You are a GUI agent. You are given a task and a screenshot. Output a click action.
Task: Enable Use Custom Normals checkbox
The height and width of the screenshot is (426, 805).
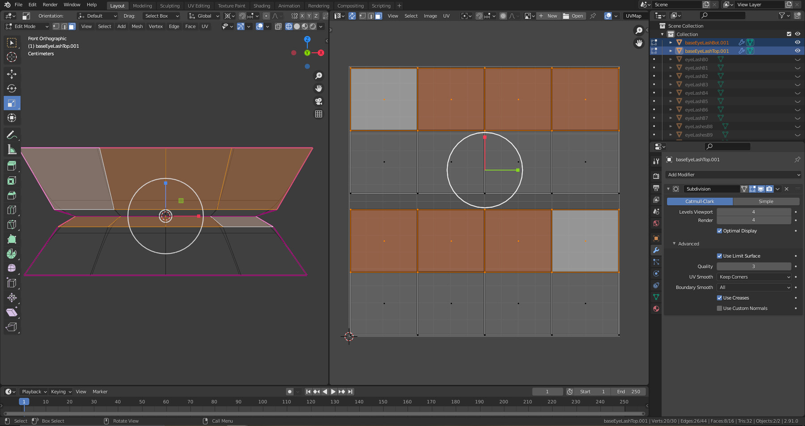click(719, 308)
